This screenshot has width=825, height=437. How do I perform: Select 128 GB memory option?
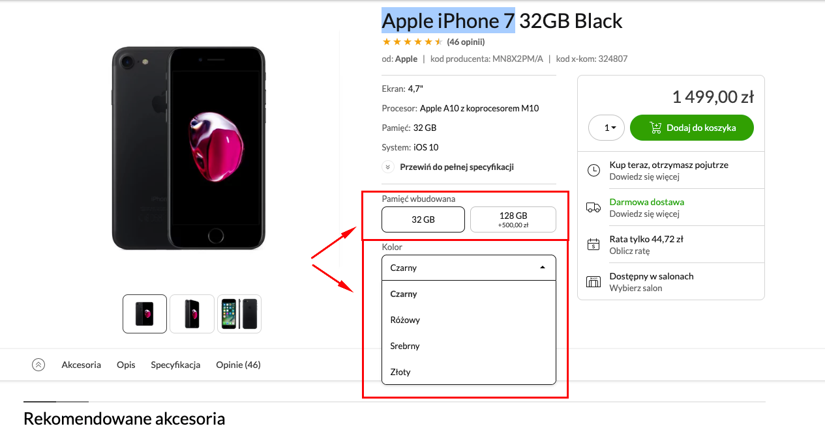pyautogui.click(x=513, y=219)
